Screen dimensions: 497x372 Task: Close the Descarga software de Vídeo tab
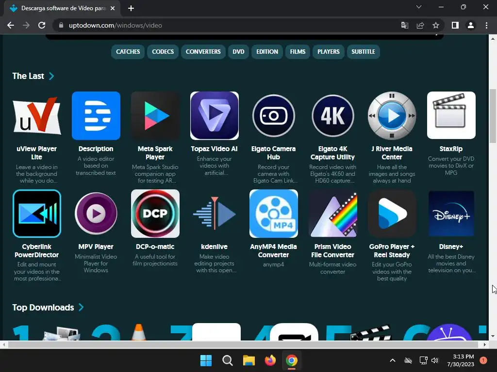tap(113, 8)
